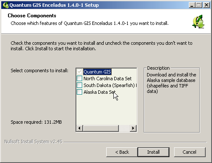This screenshot has width=212, height=163.
Task: Maximize the setup window
Action: [199, 5]
